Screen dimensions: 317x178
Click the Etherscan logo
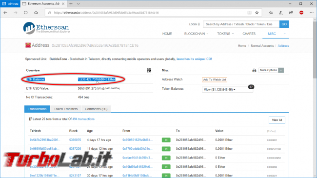tap(46, 28)
